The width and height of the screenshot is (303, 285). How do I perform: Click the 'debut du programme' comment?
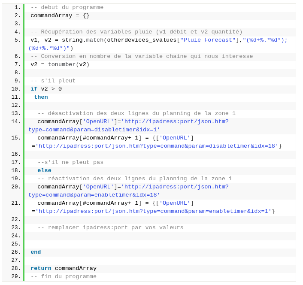click(x=67, y=7)
